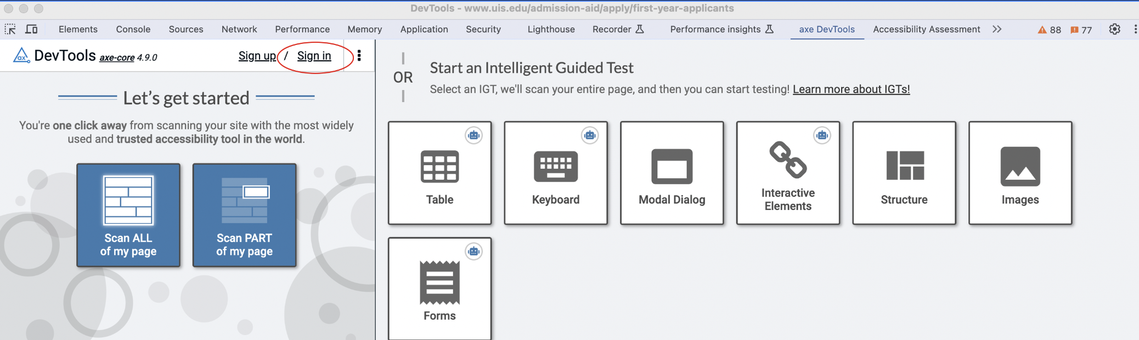
Task: Start the Forms guided test
Action: coord(439,289)
